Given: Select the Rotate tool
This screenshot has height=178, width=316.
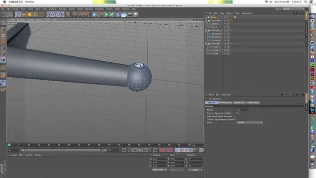Looking at the screenshot, I should tap(36, 14).
